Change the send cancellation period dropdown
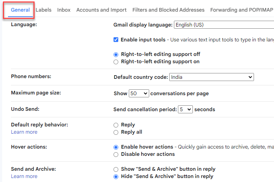Viewport: 274px width, 182px height. click(185, 109)
